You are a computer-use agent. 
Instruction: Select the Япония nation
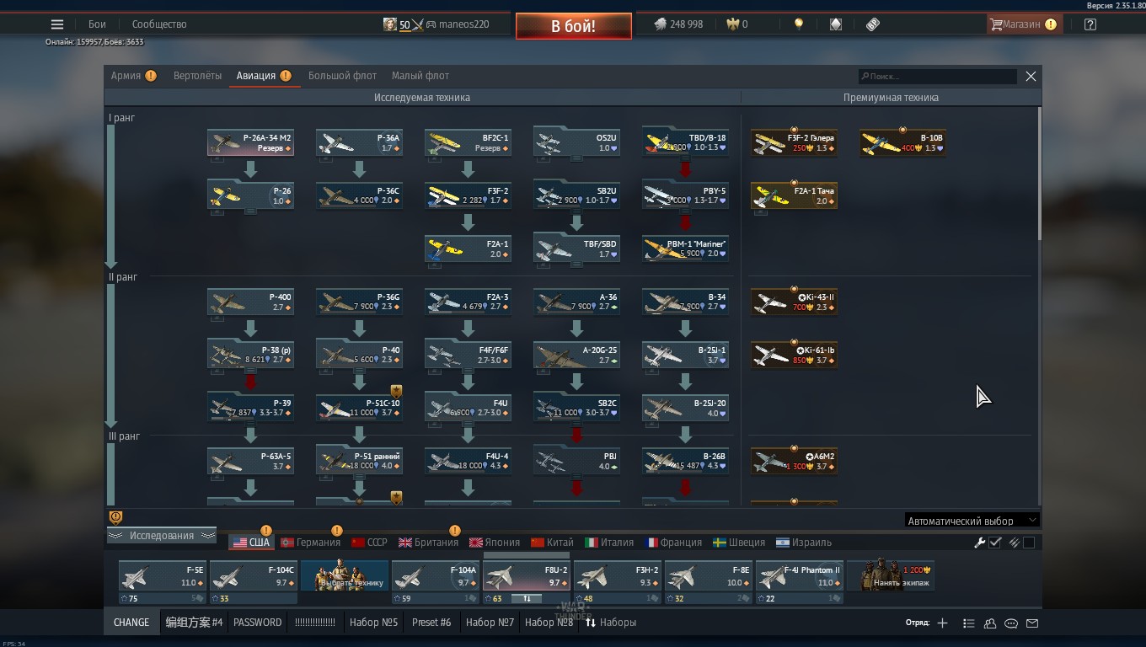click(x=495, y=543)
